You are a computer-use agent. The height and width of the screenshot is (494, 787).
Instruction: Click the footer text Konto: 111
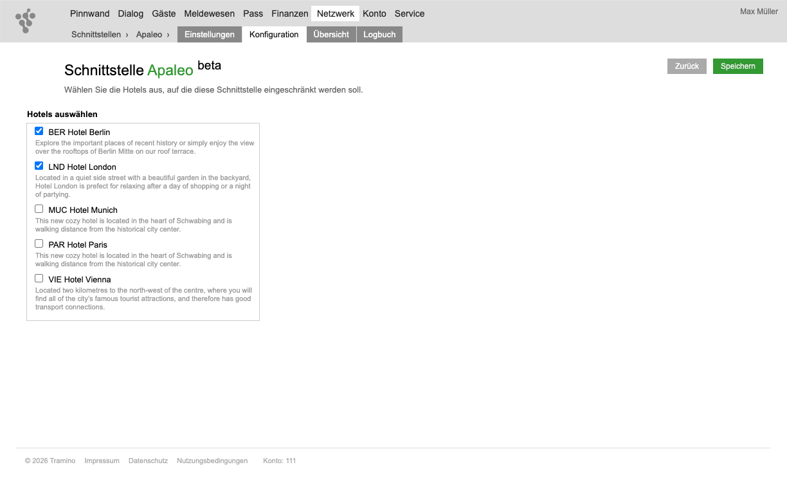click(280, 461)
